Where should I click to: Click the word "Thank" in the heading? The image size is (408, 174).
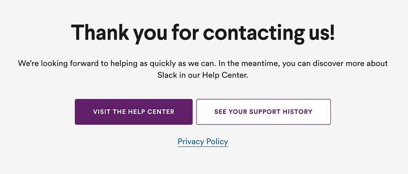pos(100,33)
